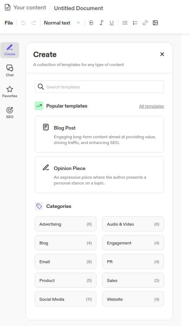Viewport: 190px width, 326px height.
Task: Open the File menu
Action: (x=9, y=23)
